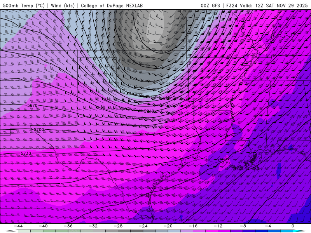Image resolution: width=311 pixels, height=233 pixels.
Task: Click the 5730 height contour label
Action: click(26, 153)
